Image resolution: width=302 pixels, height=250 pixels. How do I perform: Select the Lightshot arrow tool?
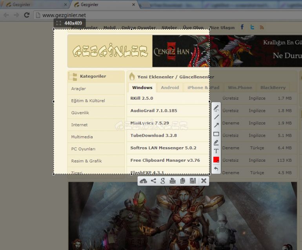[x=216, y=125]
